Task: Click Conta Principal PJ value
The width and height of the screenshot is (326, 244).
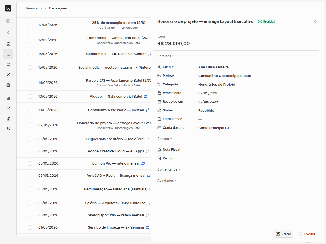Action: pyautogui.click(x=214, y=128)
